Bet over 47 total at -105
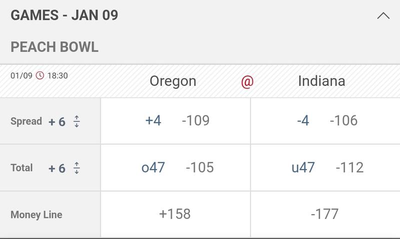 (x=175, y=168)
